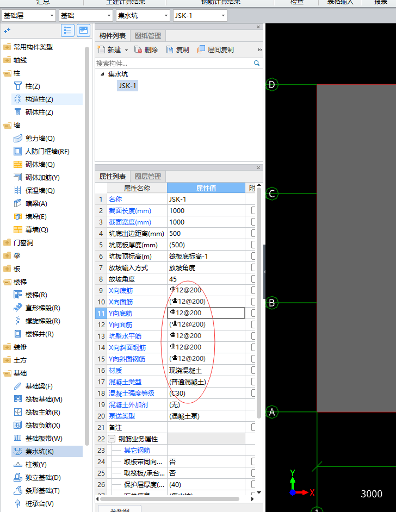The height and width of the screenshot is (512, 396).
Task: Click 删除 delete button
Action: click(146, 49)
